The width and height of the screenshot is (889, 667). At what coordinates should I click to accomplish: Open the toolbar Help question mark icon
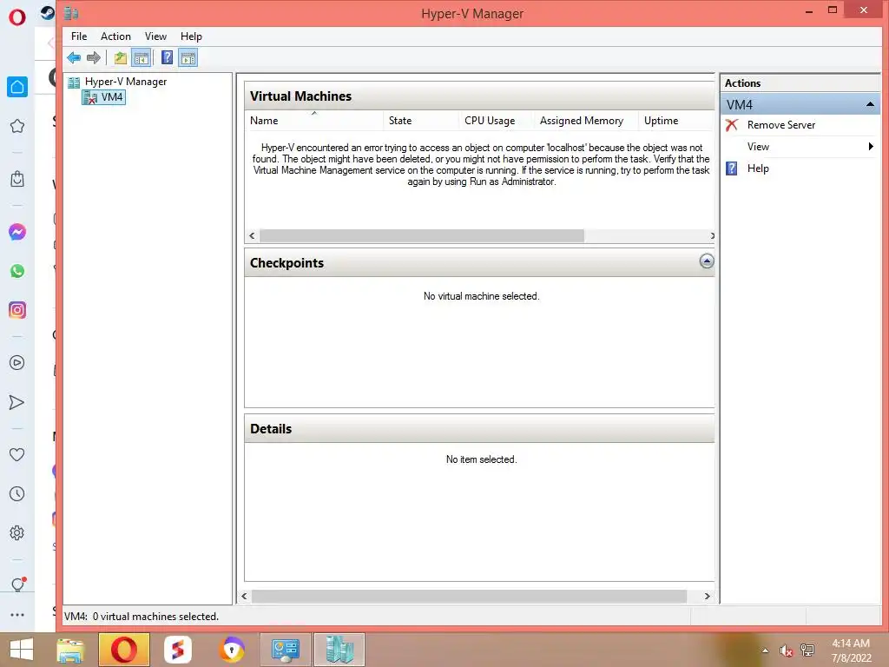pos(168,58)
